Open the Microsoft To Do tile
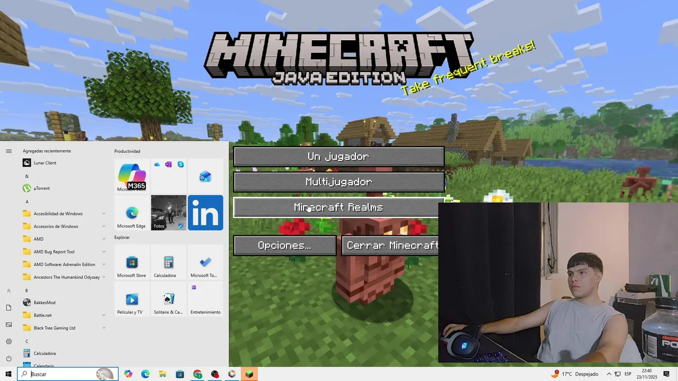Image resolution: width=678 pixels, height=381 pixels. pyautogui.click(x=206, y=262)
